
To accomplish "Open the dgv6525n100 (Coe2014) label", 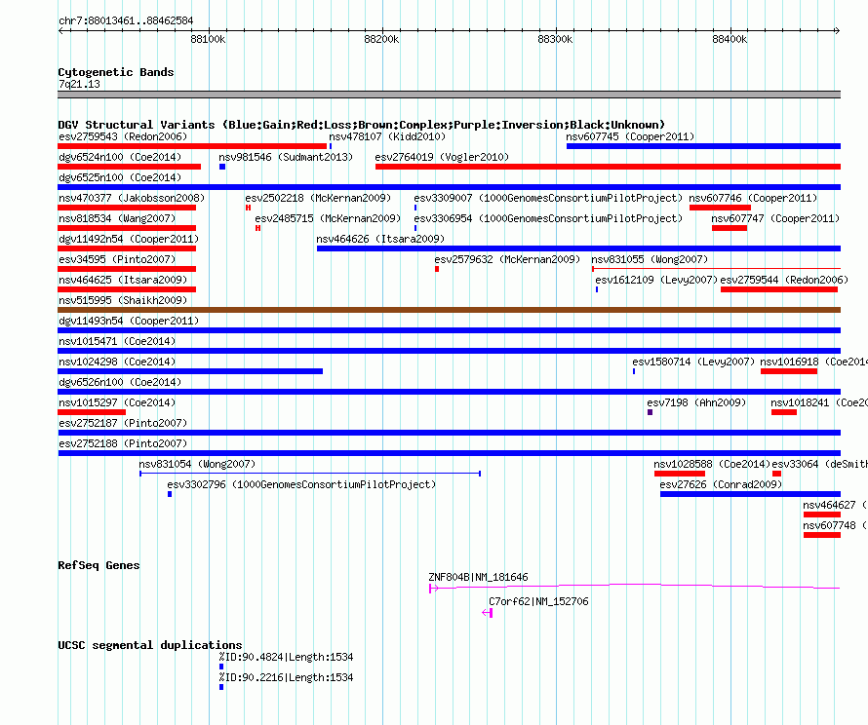I will [x=120, y=177].
